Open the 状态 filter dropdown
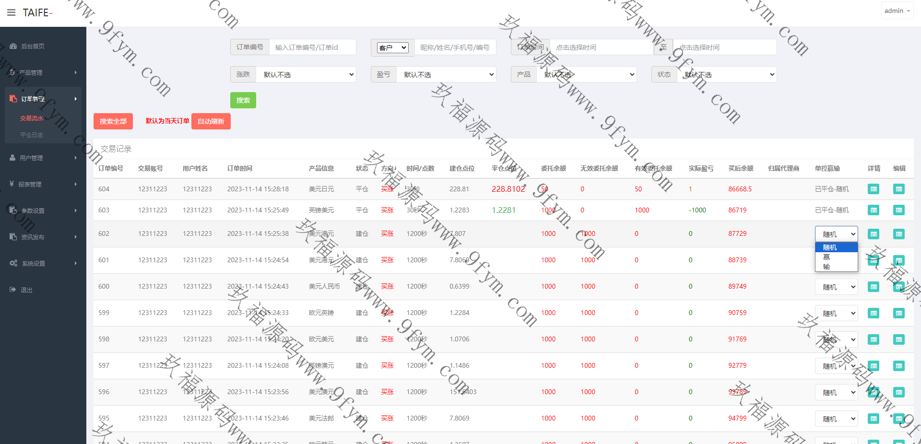Image resolution: width=921 pixels, height=444 pixels. [727, 74]
